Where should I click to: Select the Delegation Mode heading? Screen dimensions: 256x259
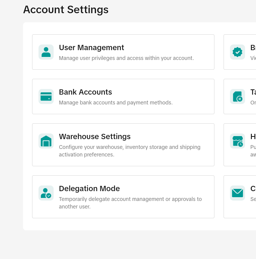(x=89, y=189)
